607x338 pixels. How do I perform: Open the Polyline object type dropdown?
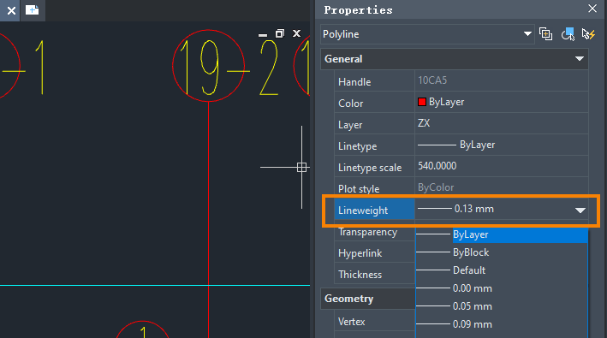tap(527, 34)
